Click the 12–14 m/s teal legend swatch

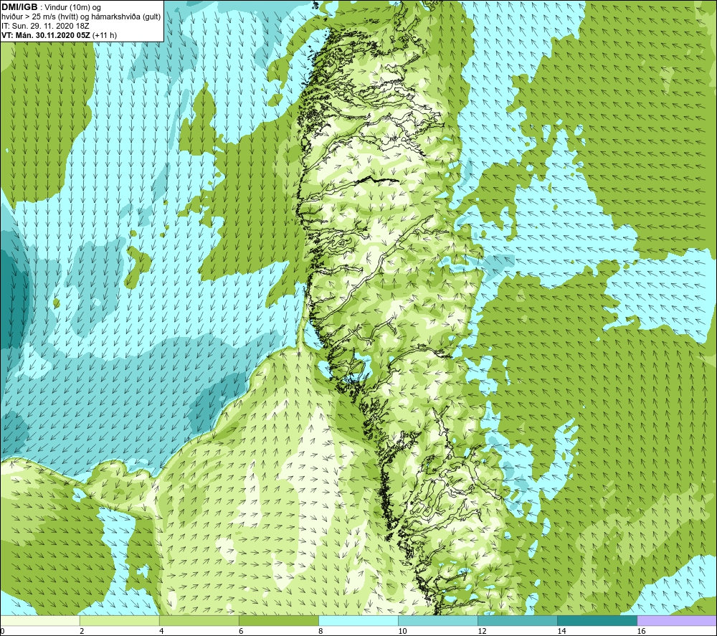click(518, 621)
